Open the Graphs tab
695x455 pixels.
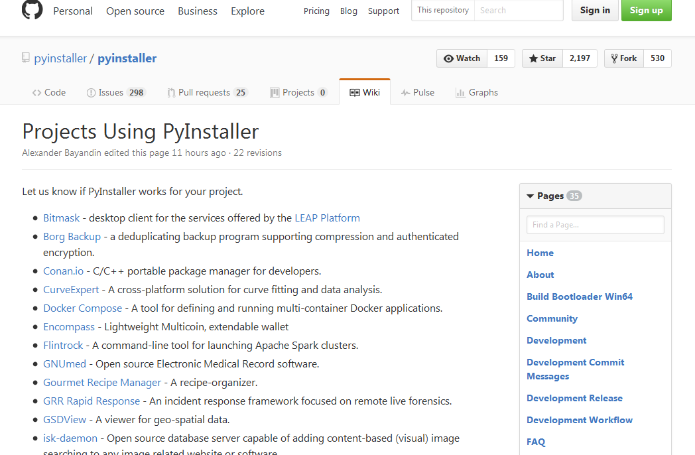(477, 92)
